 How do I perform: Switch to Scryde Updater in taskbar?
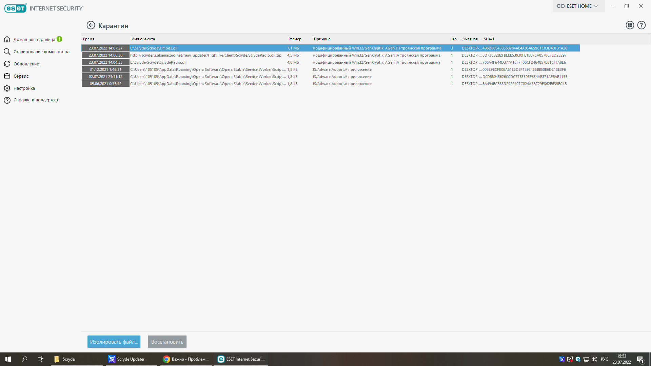tap(131, 359)
